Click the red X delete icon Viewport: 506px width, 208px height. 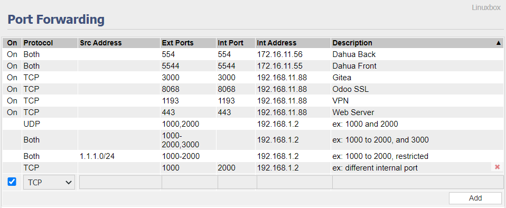(498, 167)
